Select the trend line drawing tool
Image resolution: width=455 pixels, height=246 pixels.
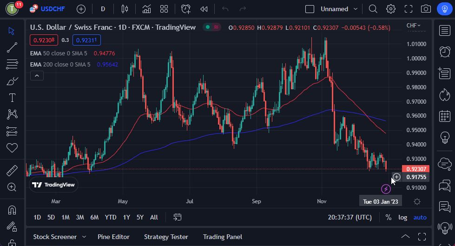click(12, 47)
